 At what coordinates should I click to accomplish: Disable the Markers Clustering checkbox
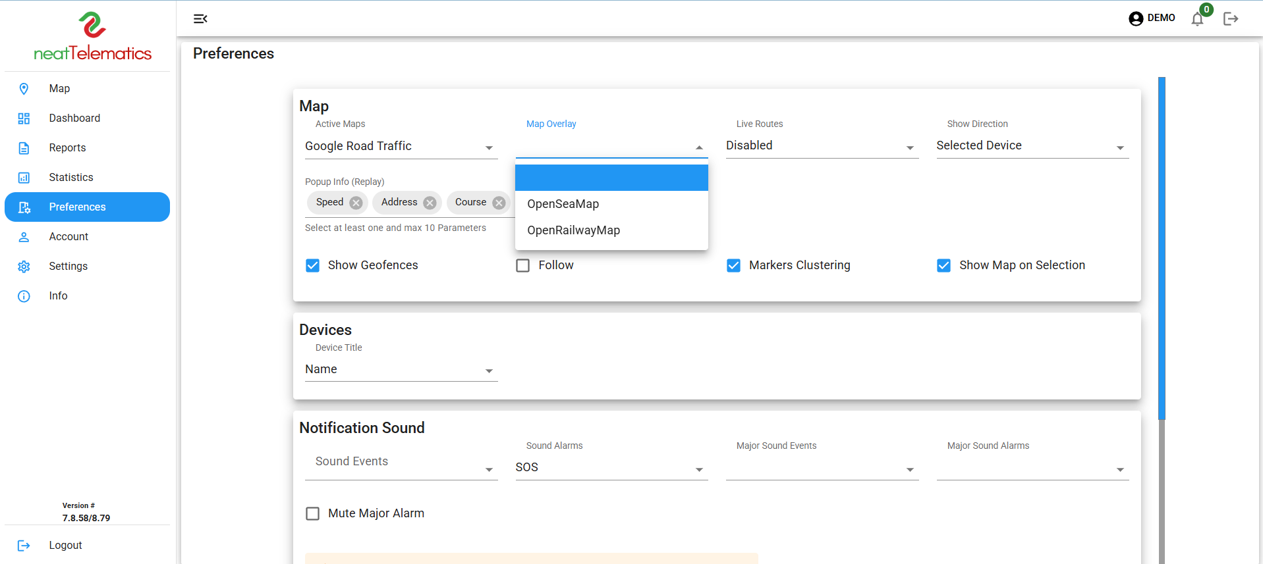(733, 265)
